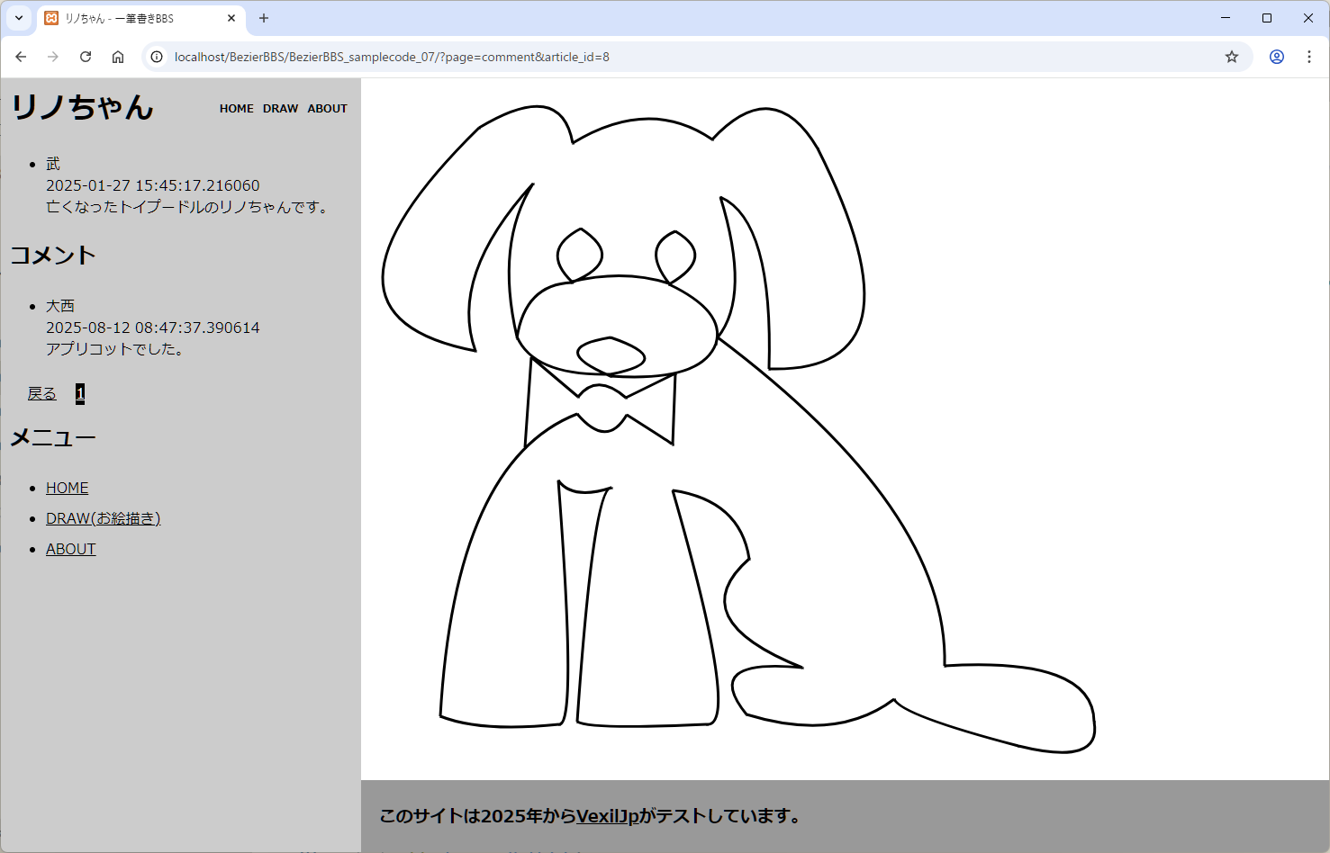Open HOME in the top navigation

tap(236, 109)
